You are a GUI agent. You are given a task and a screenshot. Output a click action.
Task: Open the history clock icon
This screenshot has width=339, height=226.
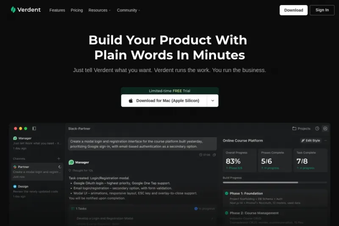coord(317,128)
